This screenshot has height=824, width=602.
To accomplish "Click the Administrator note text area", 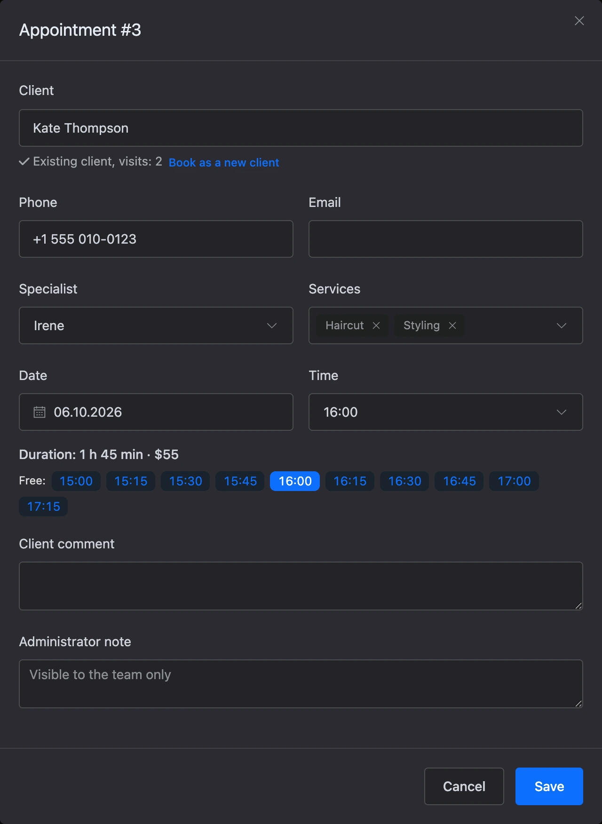I will (x=301, y=684).
